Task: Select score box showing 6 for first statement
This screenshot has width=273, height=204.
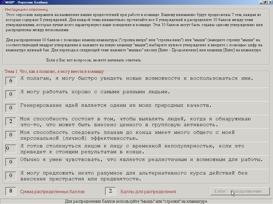Action: click(x=11, y=81)
